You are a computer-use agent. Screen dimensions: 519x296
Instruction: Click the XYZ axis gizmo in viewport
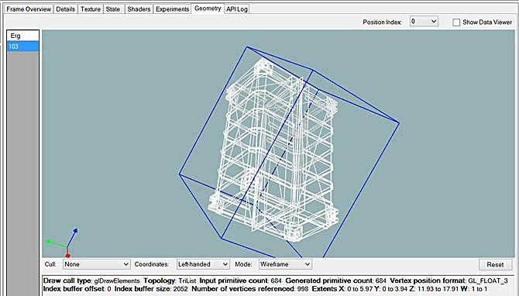(63, 243)
